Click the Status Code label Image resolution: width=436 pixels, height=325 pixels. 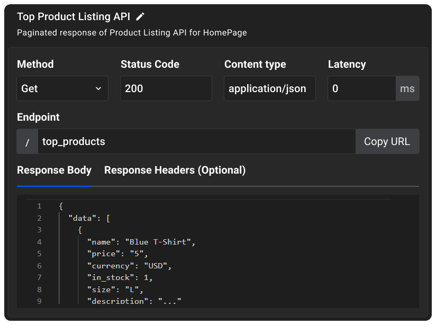click(150, 64)
